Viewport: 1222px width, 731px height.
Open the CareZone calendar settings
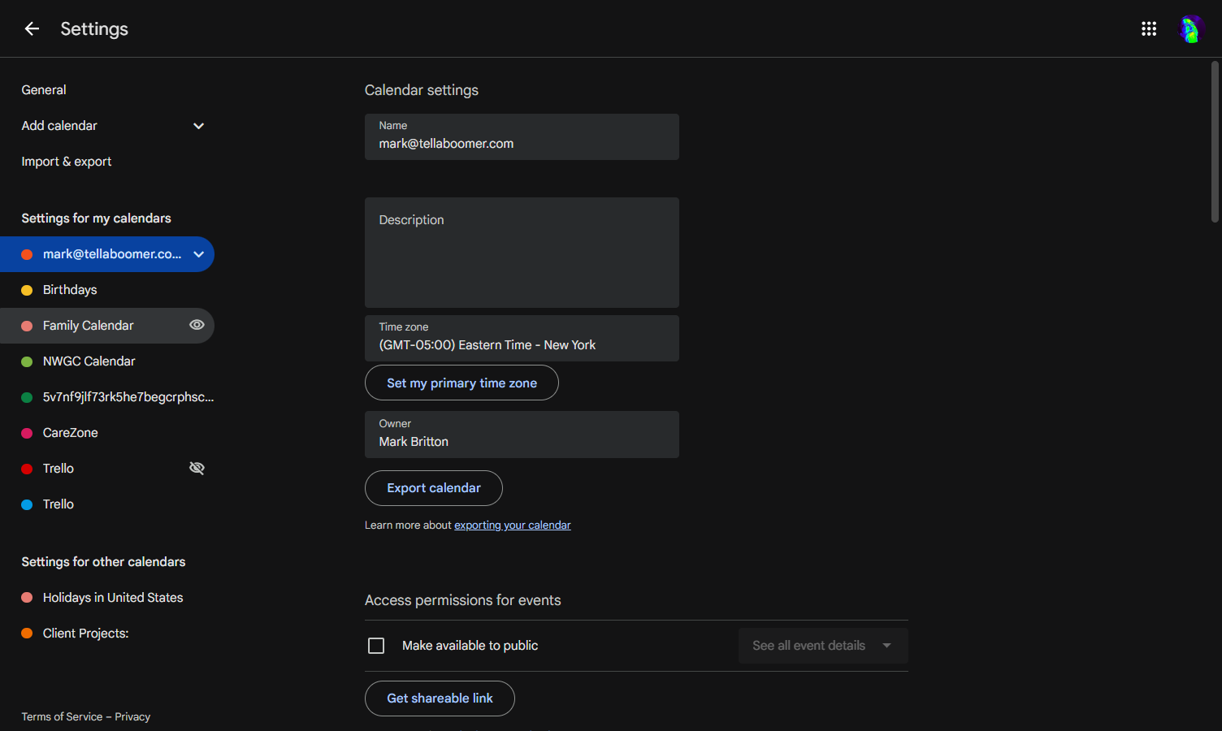coord(71,433)
